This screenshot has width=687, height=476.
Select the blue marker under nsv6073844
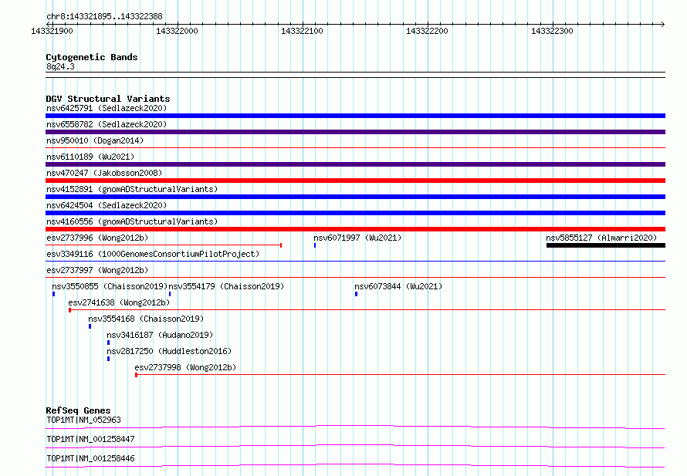[356, 294]
